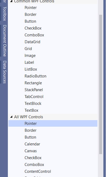This screenshot has width=106, height=177.
Task: Select the Label control
Action: point(29,62)
